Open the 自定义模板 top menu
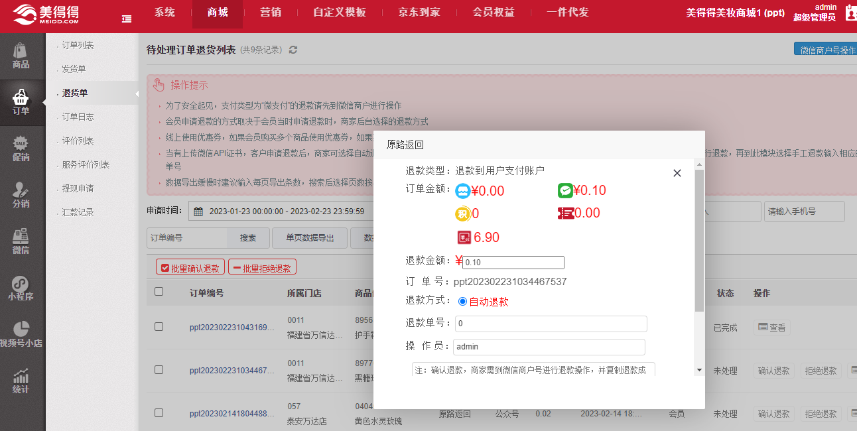Screen dimensions: 857x431 click(339, 13)
